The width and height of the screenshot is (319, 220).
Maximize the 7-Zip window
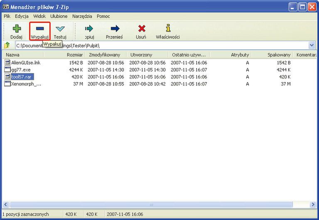[302, 7]
